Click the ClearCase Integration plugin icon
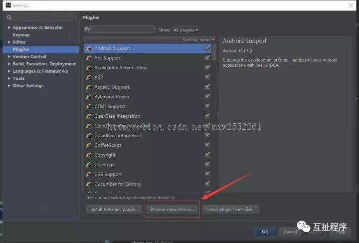 [x=89, y=116]
